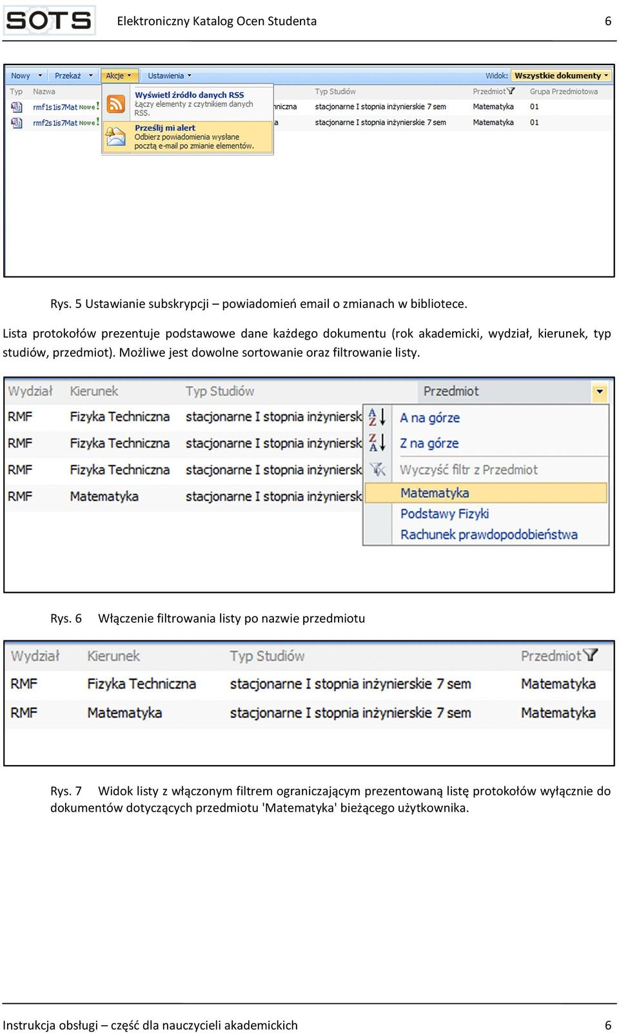619x1033 pixels.
Task: Expand the Przedmiot column dropdown arrow
Action: point(600,391)
